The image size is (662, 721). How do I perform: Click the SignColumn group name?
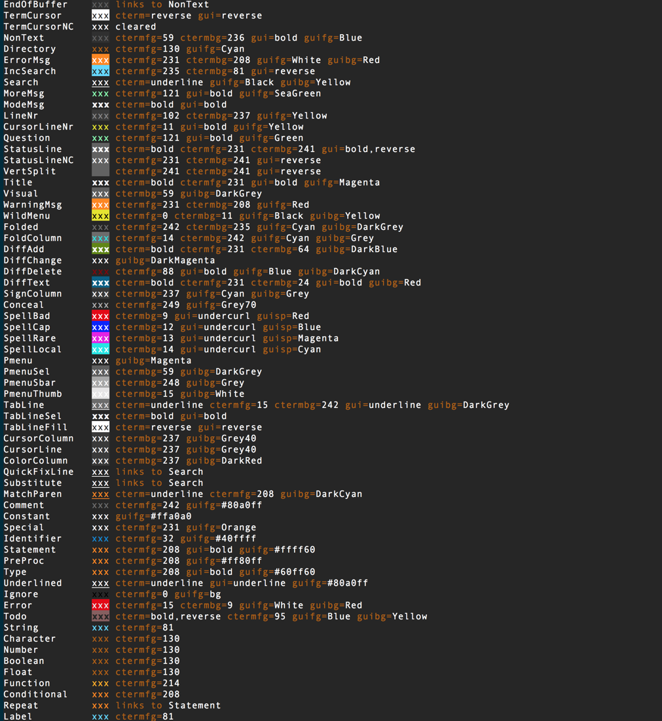33,293
